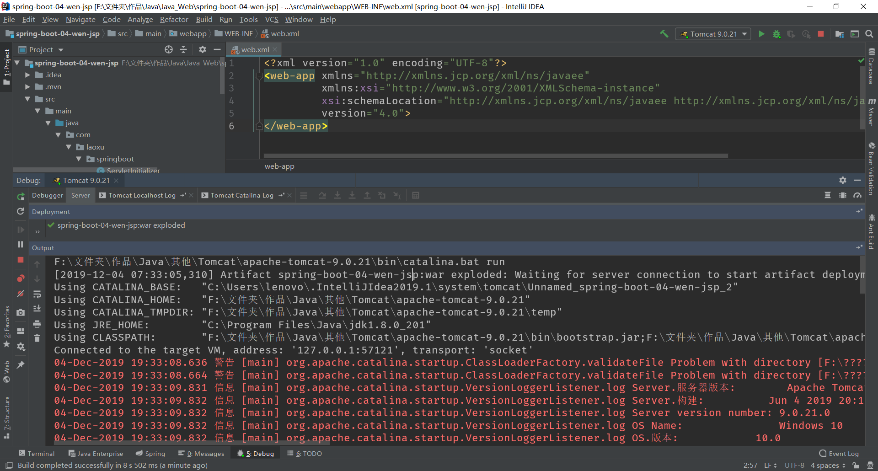Open the Java Enterprise tool window
The width and height of the screenshot is (878, 471).
96,454
